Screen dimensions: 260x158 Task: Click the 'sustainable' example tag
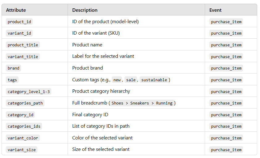(x=154, y=80)
